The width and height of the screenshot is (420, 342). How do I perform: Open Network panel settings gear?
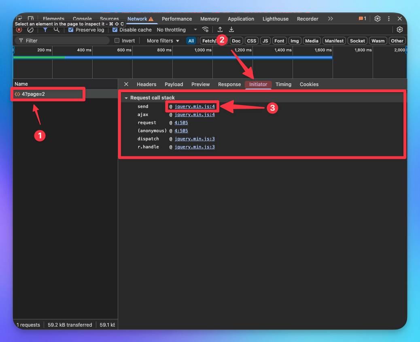400,30
